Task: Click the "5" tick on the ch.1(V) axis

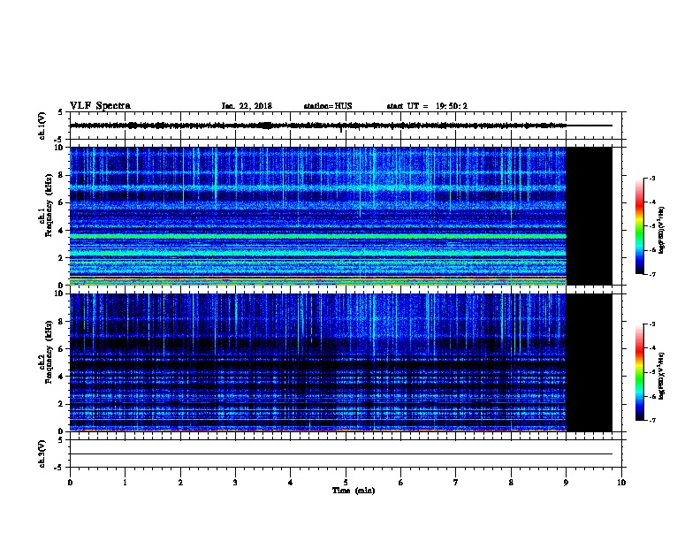Action: (61, 112)
